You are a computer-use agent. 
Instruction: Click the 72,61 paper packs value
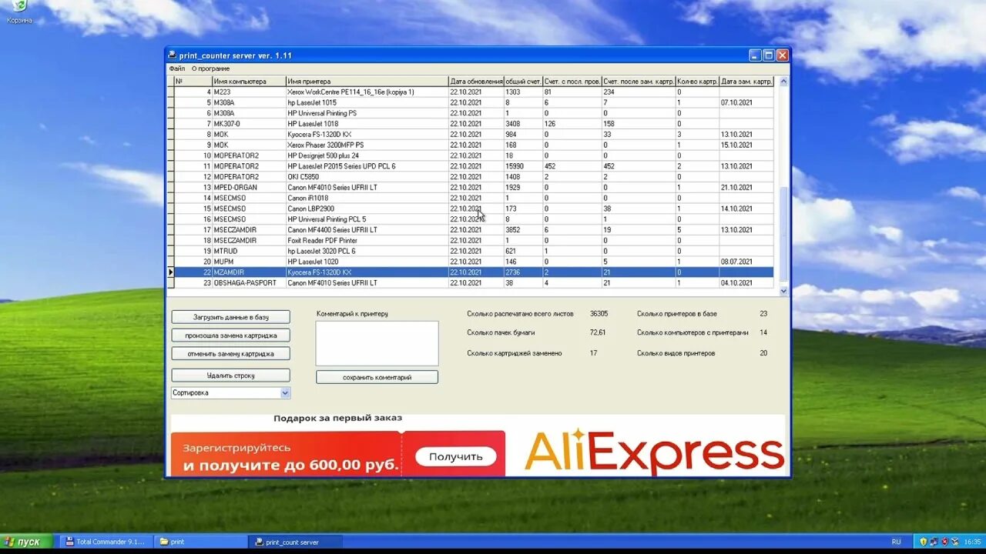(x=598, y=332)
